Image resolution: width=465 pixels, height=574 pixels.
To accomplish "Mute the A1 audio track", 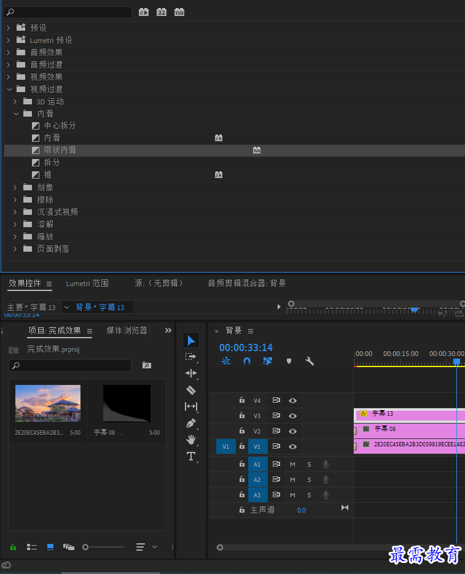I will [x=292, y=464].
